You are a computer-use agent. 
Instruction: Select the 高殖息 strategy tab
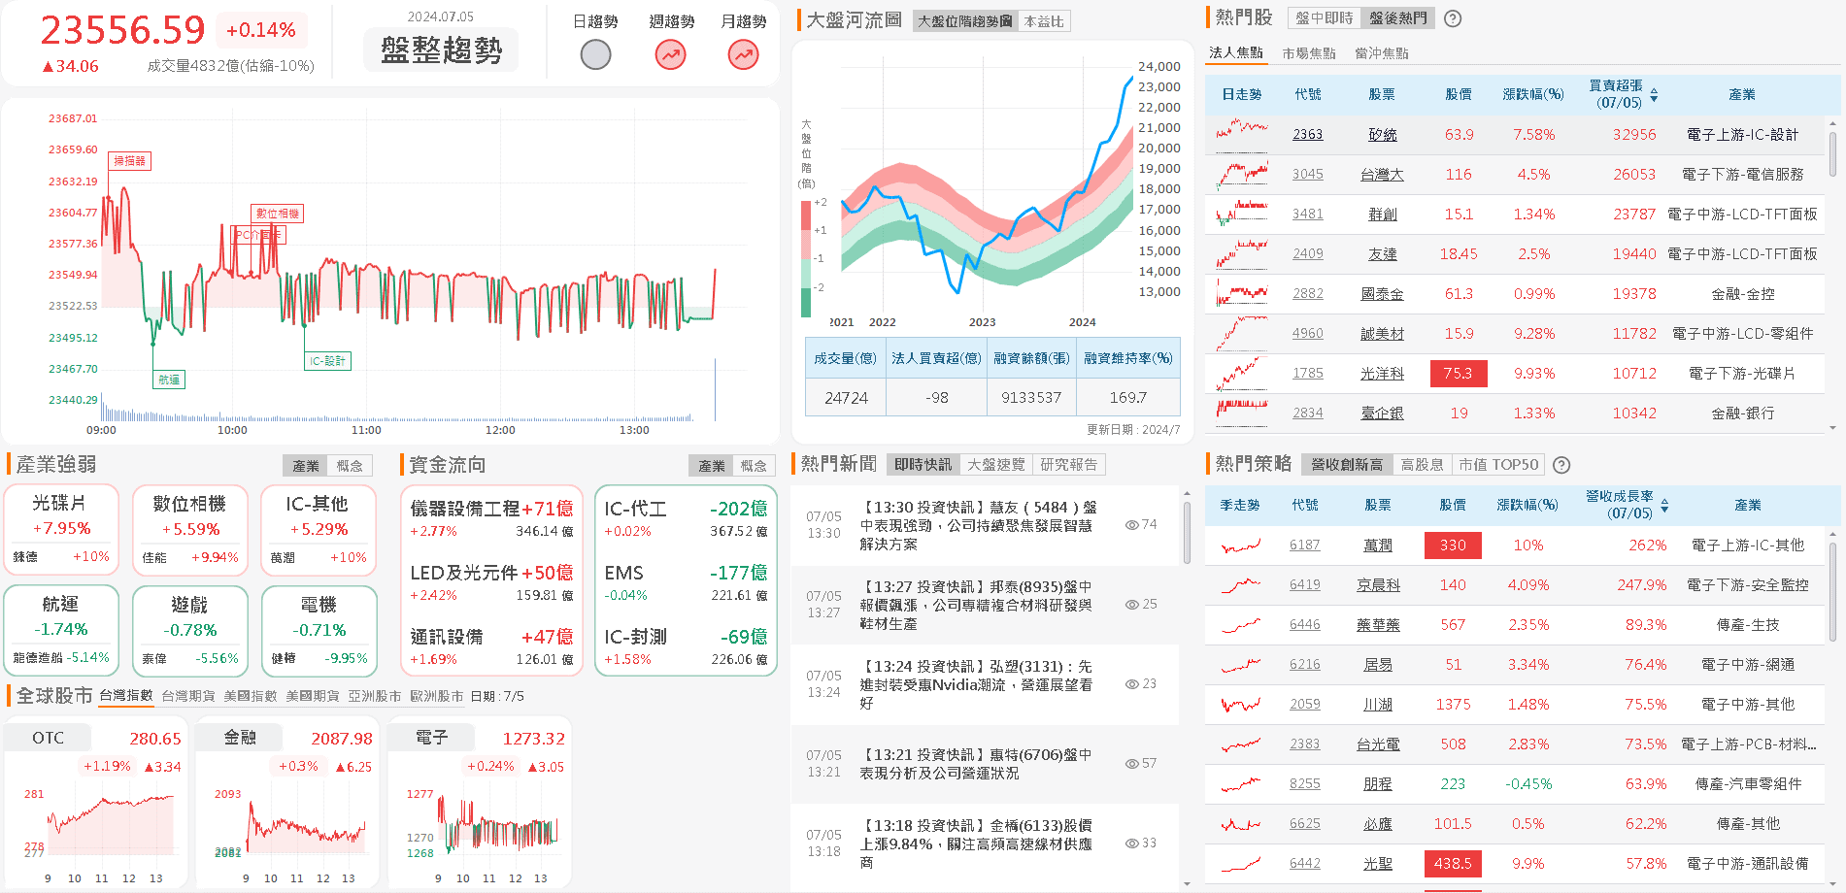[1422, 465]
